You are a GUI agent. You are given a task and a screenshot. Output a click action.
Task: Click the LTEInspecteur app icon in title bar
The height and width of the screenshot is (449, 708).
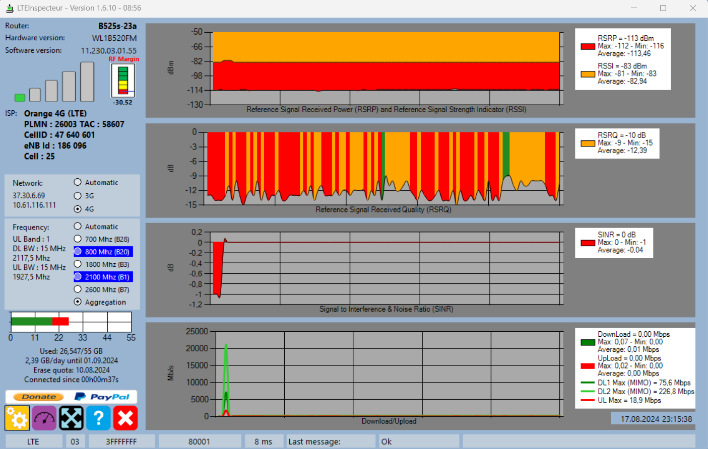9,8
